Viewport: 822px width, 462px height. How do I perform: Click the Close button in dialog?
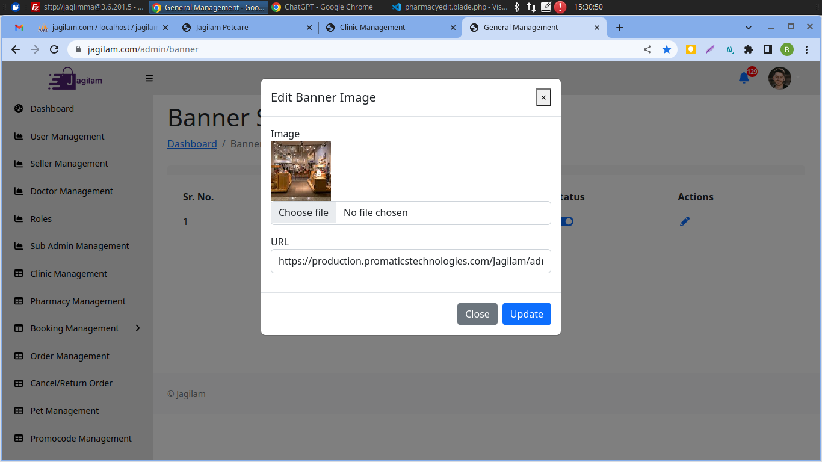477,314
